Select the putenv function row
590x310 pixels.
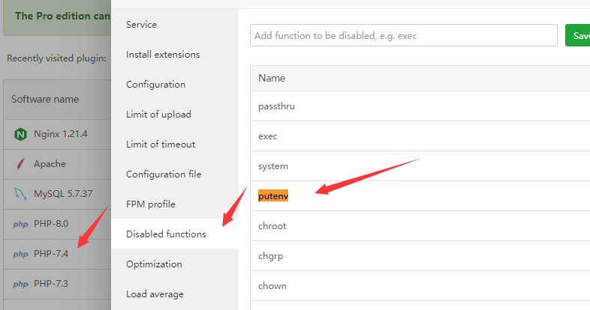tap(273, 196)
